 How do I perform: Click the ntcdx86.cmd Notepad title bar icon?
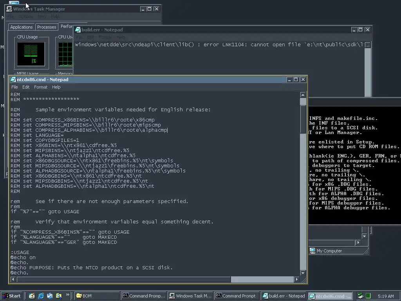13,80
